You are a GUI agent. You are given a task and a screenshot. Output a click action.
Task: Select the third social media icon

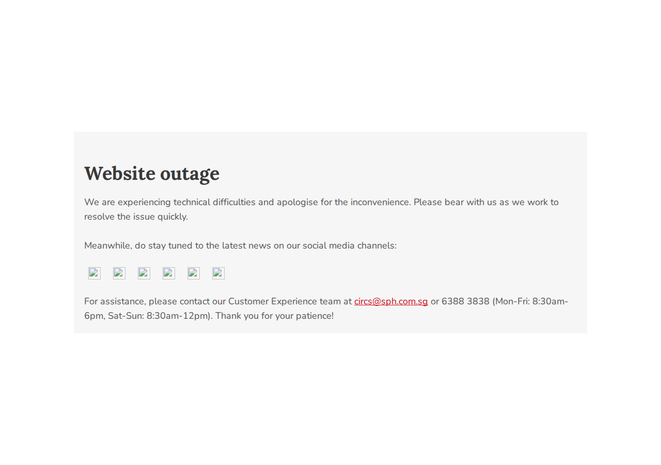click(x=144, y=273)
